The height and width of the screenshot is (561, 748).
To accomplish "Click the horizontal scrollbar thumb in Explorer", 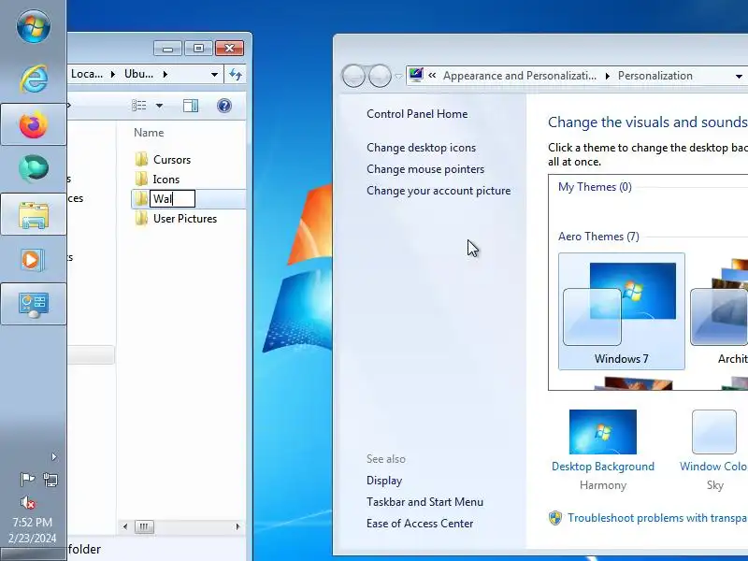I will (x=144, y=526).
